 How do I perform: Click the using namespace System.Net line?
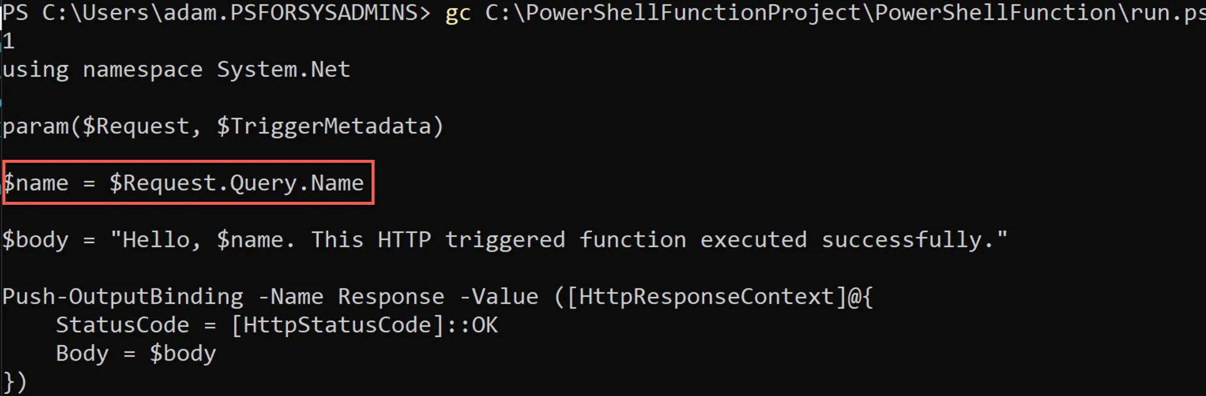tap(177, 70)
